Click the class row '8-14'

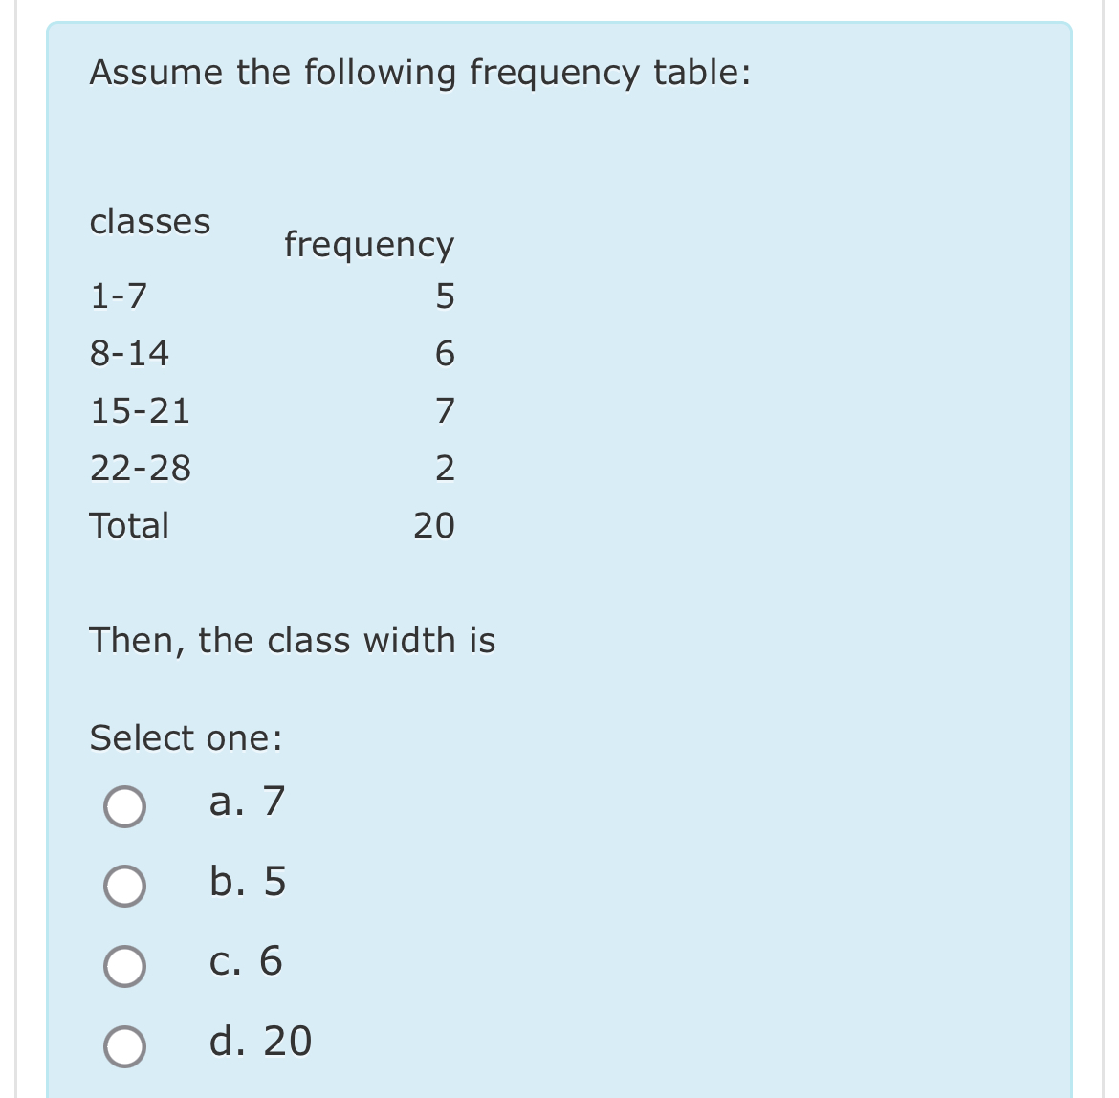pyautogui.click(x=129, y=354)
